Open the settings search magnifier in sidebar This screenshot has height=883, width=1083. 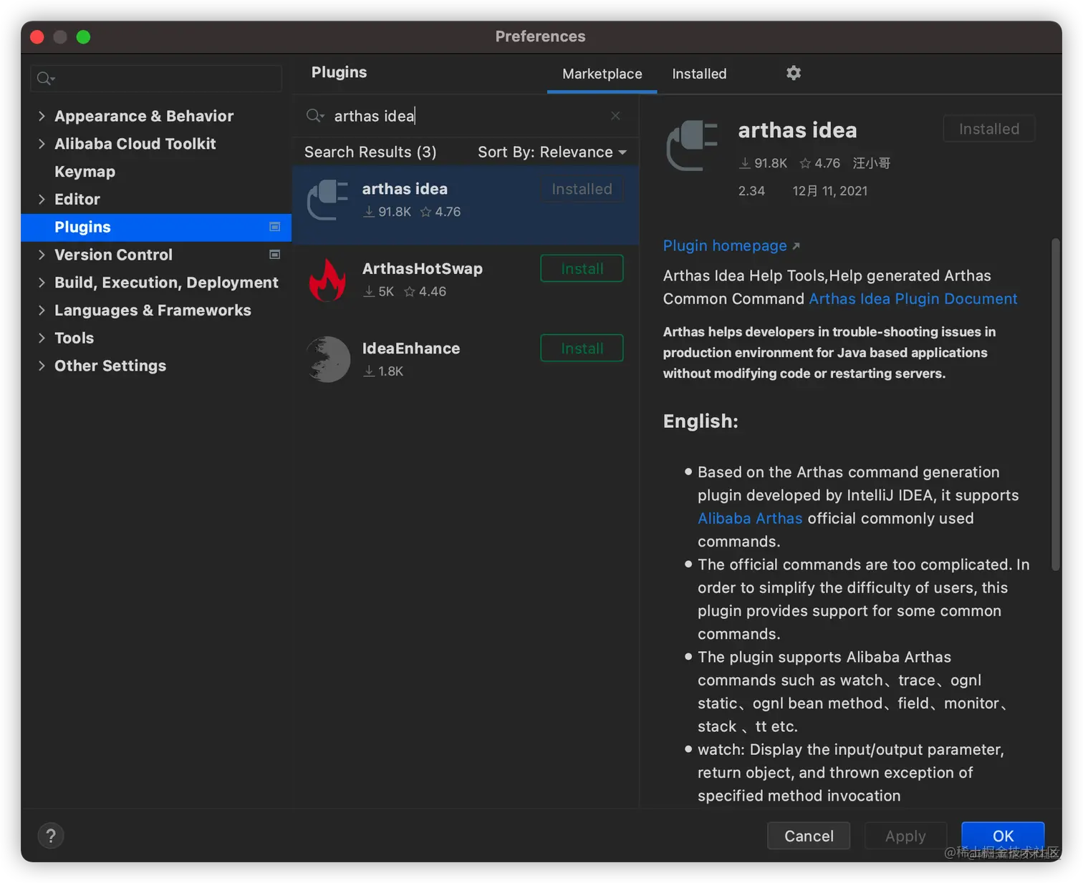(46, 78)
